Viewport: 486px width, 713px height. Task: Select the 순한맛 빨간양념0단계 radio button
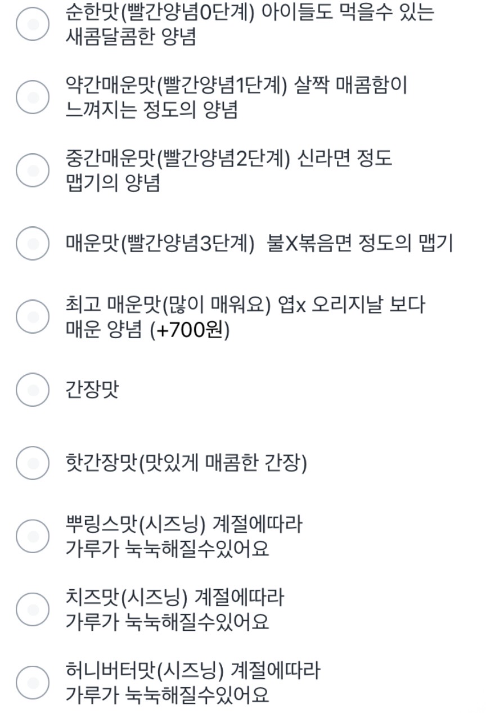pos(33,24)
